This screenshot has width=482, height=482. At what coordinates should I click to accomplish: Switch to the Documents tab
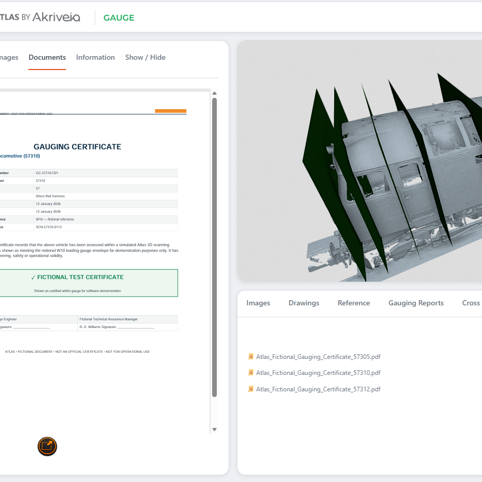click(47, 58)
